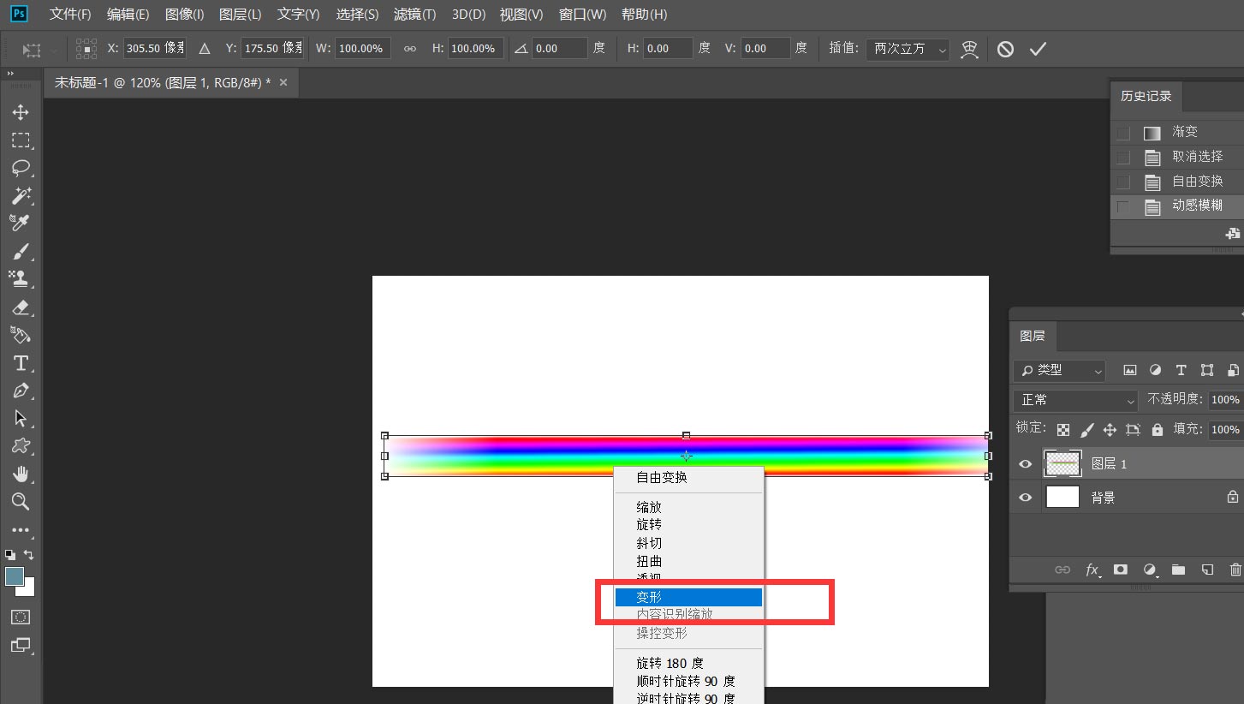Select the Rectangular Marquee tool
Screen dimensions: 1244x704
(x=21, y=140)
